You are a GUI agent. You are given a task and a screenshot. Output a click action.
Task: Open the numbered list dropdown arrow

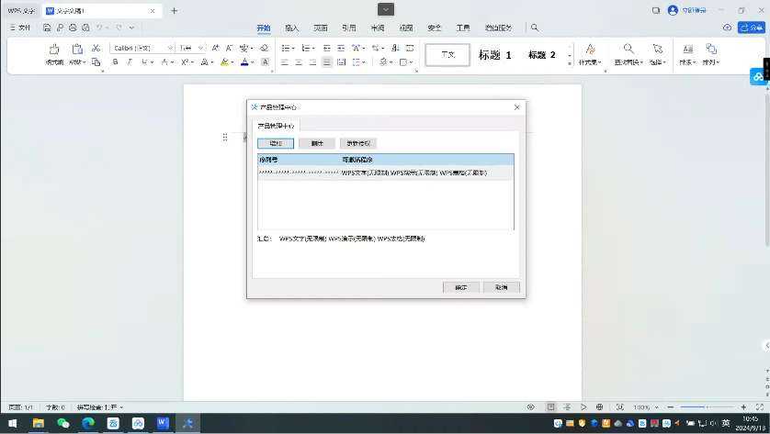pyautogui.click(x=312, y=48)
